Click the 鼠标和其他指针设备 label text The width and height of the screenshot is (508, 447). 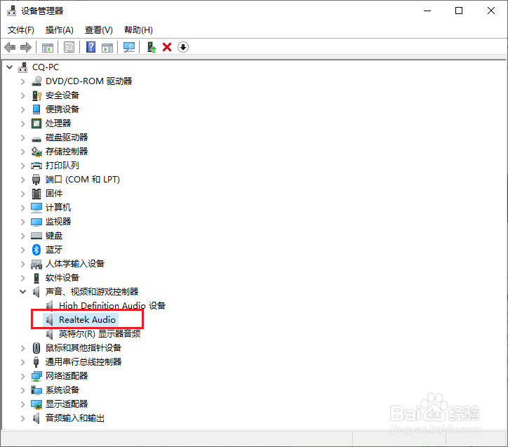(x=83, y=348)
